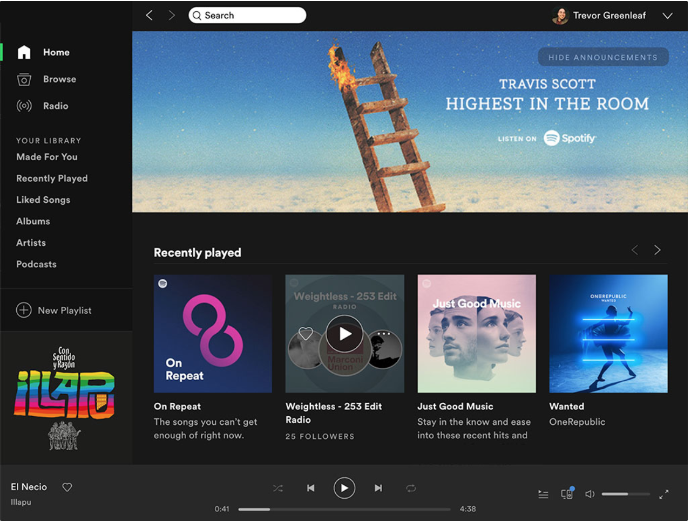Click the Just Good Music description
Image resolution: width=691 pixels, height=523 pixels.
click(474, 429)
